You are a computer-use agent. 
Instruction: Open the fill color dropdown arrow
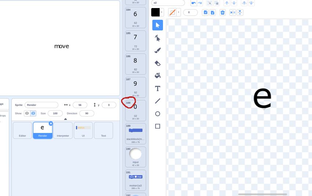click(x=162, y=12)
